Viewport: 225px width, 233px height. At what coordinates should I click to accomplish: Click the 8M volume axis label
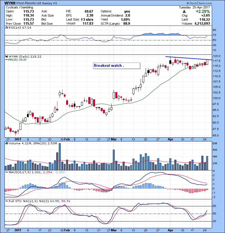[x=215, y=143]
